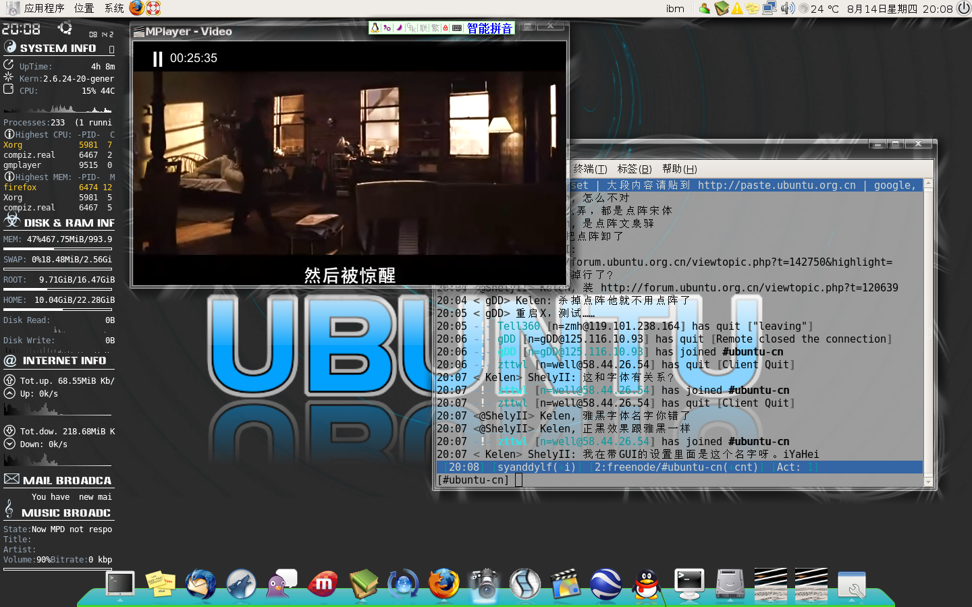Image resolution: width=972 pixels, height=607 pixels.
Task: Click the power button in top panel
Action: 963,8
